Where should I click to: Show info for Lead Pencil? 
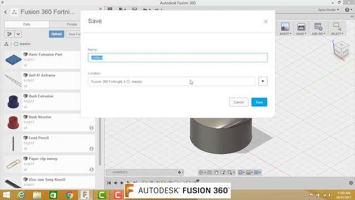coord(92,149)
